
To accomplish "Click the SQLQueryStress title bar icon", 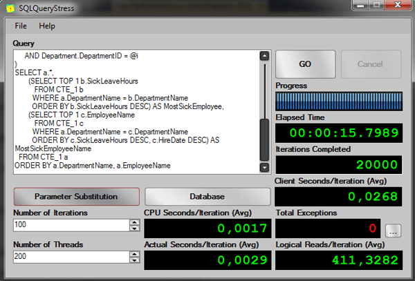I will [10, 8].
